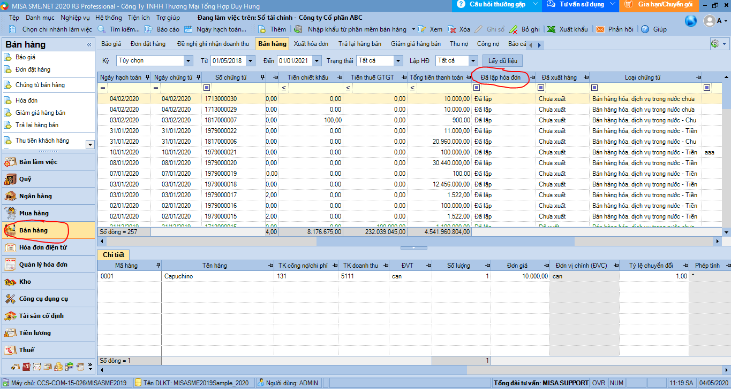
Task: Open Báo giá link in sidebar
Action: tap(25, 57)
